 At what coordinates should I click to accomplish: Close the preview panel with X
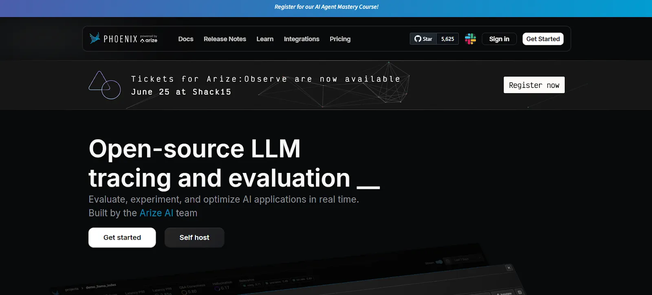[x=509, y=267]
